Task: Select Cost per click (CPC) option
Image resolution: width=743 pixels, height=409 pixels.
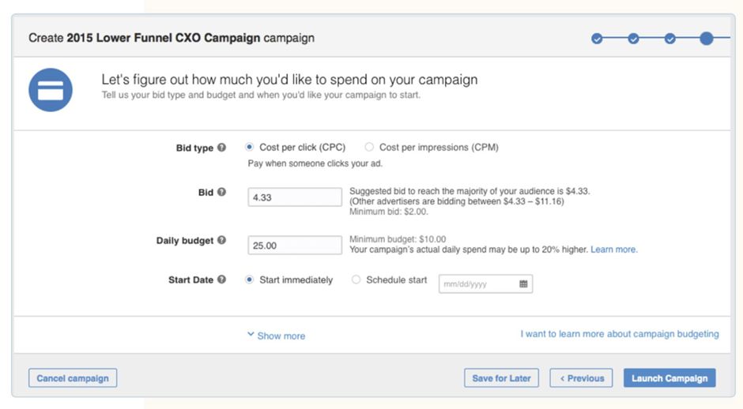Action: [250, 147]
